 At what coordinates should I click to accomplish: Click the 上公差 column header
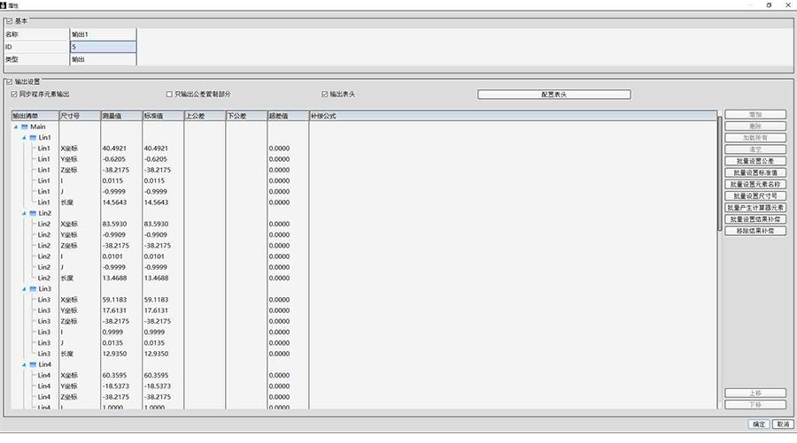(205, 116)
